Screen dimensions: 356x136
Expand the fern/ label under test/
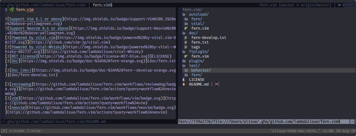pos(197,75)
